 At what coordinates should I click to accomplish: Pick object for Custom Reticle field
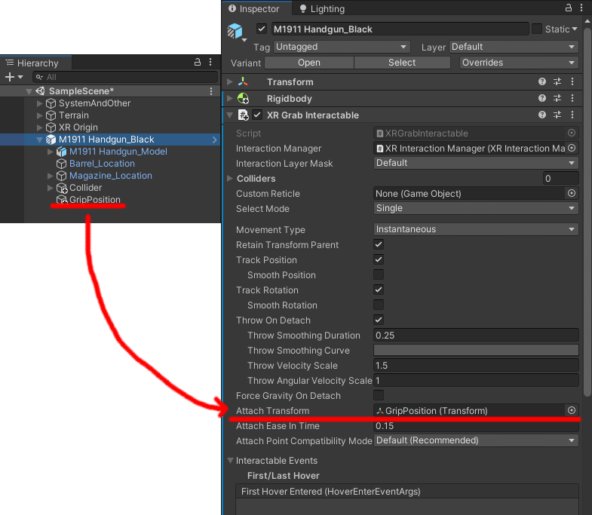coord(572,193)
